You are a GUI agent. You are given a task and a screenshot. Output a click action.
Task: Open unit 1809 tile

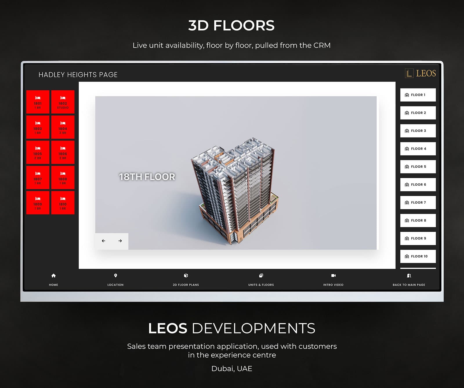click(38, 202)
